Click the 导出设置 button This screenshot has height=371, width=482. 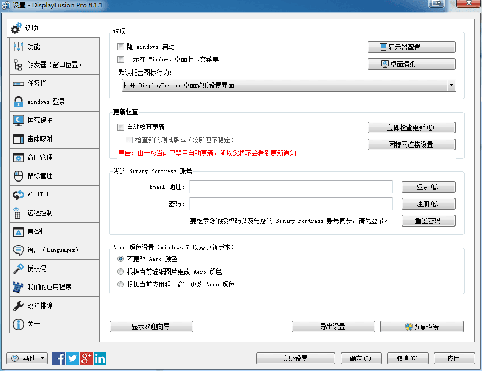click(333, 327)
